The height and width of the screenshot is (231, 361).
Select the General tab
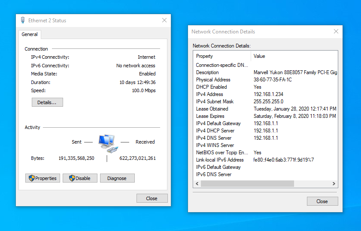tap(30, 34)
